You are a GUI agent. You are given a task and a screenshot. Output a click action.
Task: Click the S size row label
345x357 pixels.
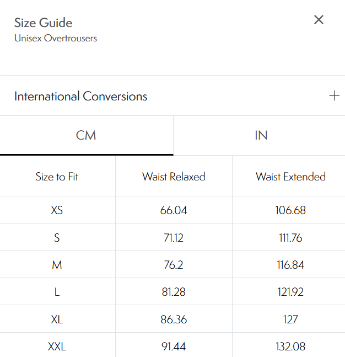click(x=57, y=238)
